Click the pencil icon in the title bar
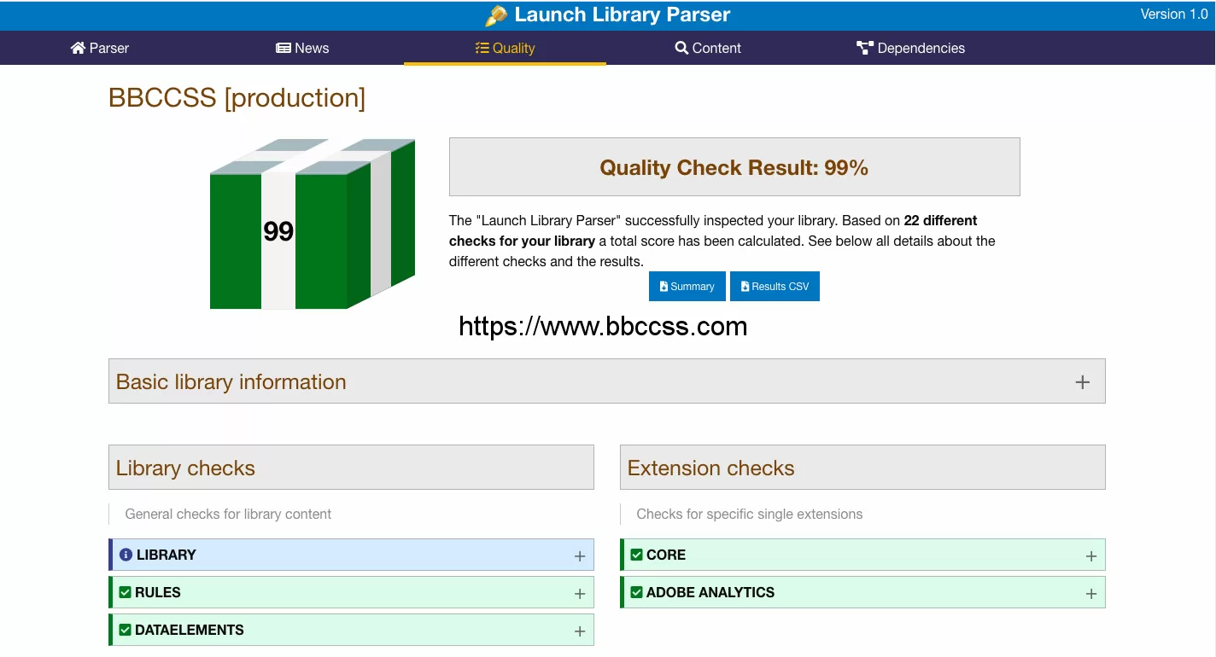The width and height of the screenshot is (1216, 657). coord(496,15)
